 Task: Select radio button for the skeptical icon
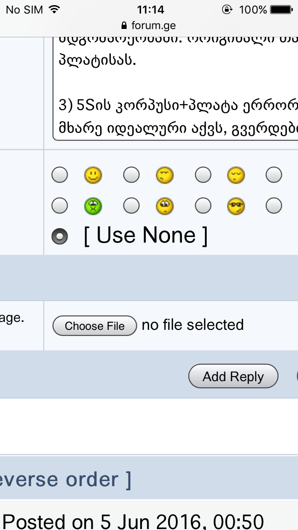click(131, 175)
